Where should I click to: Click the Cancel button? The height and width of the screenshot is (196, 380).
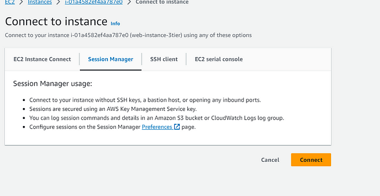270,160
